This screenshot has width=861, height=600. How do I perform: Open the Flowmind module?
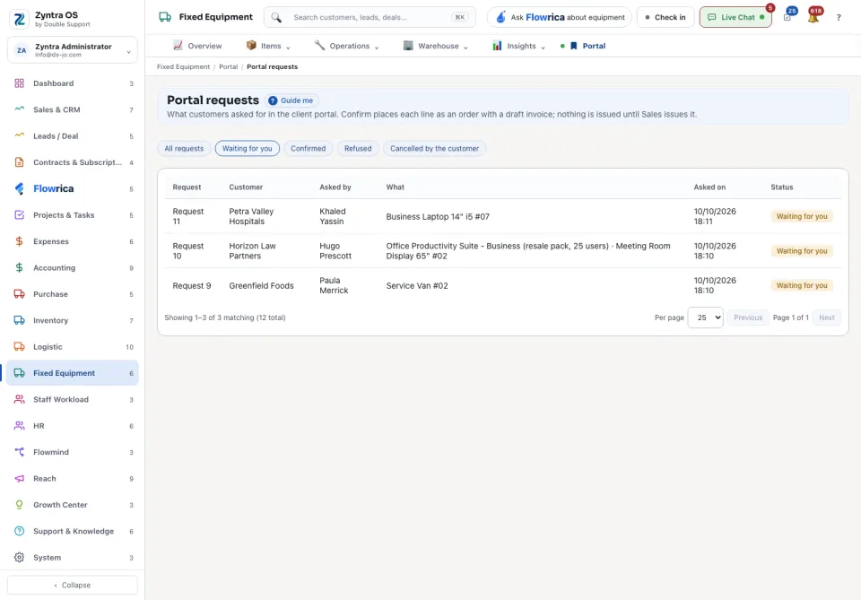click(73, 452)
